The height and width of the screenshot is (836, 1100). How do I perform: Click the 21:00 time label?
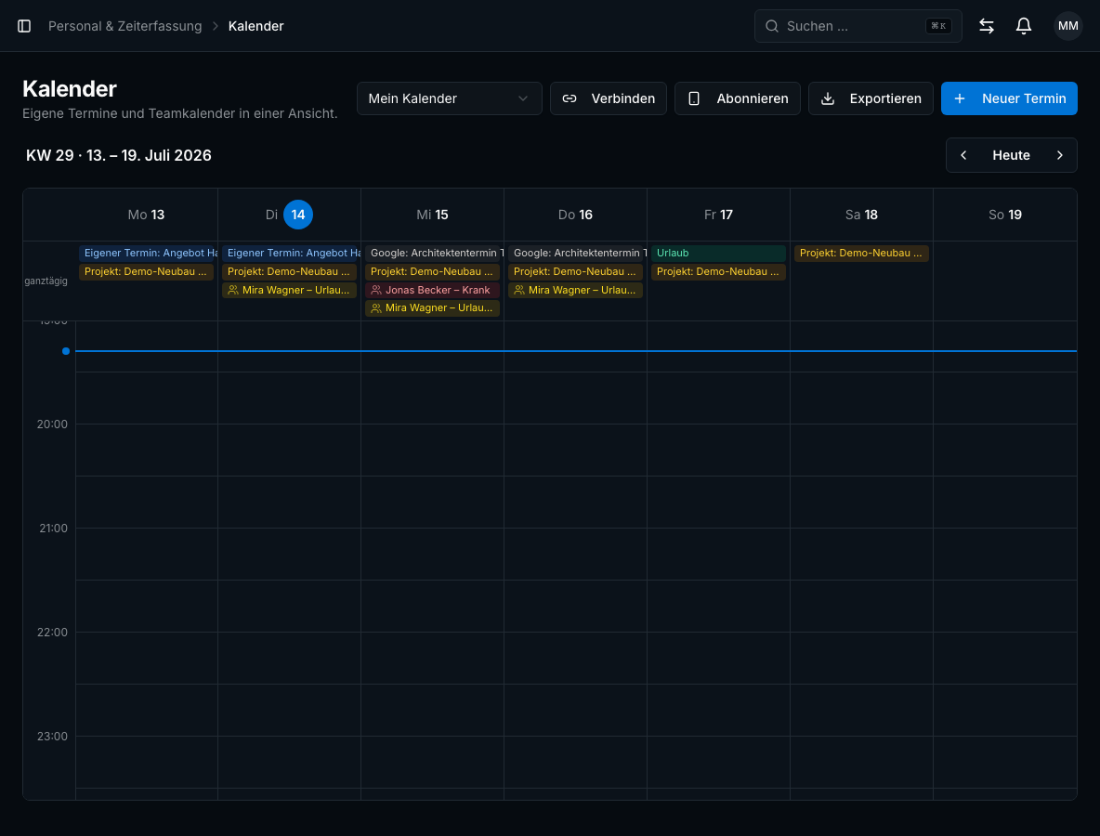pos(53,529)
